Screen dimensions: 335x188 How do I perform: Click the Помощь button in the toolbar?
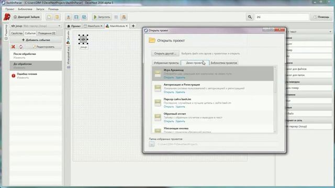coord(321,17)
